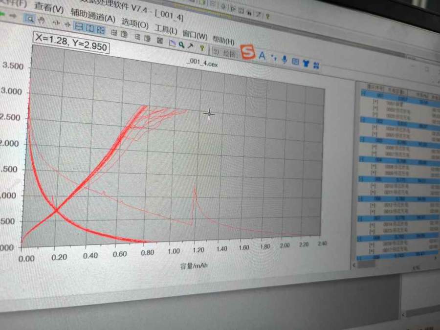This screenshot has width=440, height=330.
Task: Click Sogou A English/Chinese mode button
Action: pos(262,55)
